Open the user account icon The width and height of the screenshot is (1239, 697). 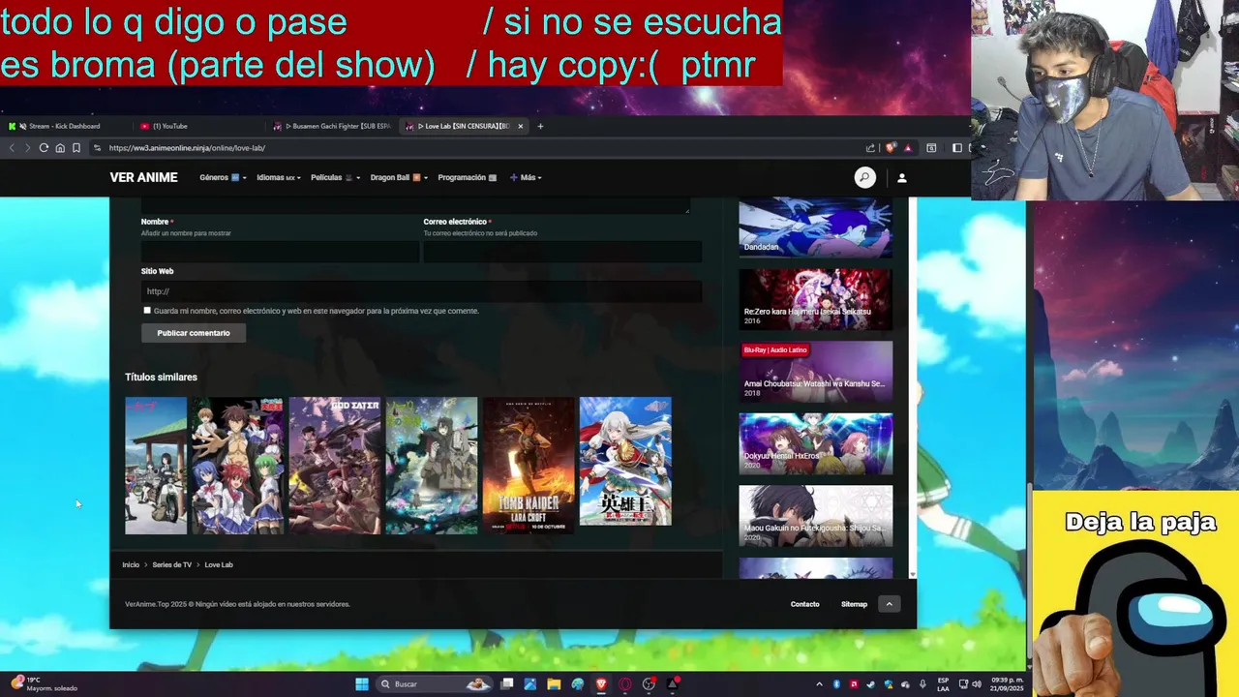[901, 178]
